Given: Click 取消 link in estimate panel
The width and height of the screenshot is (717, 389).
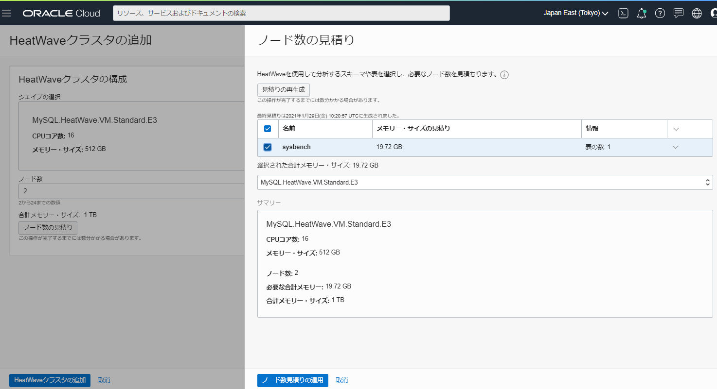Looking at the screenshot, I should click(342, 380).
